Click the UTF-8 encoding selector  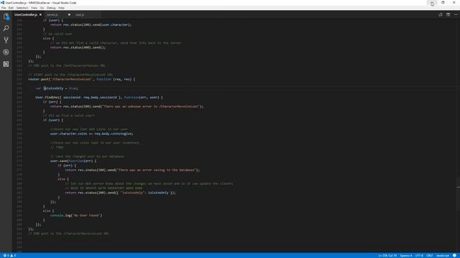pos(419,255)
